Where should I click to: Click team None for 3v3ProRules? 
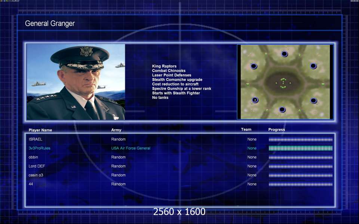click(252, 148)
